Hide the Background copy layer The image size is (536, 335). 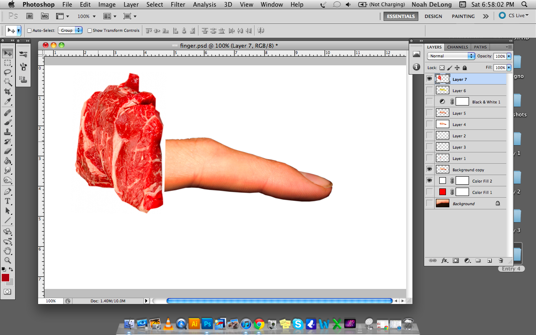(x=429, y=169)
